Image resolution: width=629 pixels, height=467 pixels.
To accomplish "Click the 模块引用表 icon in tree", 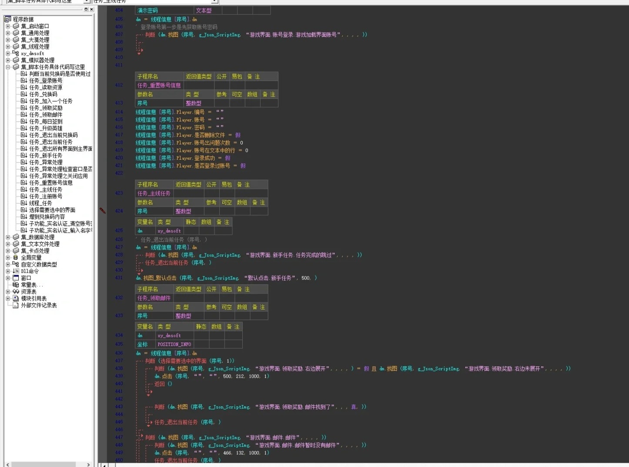I will click(16, 298).
